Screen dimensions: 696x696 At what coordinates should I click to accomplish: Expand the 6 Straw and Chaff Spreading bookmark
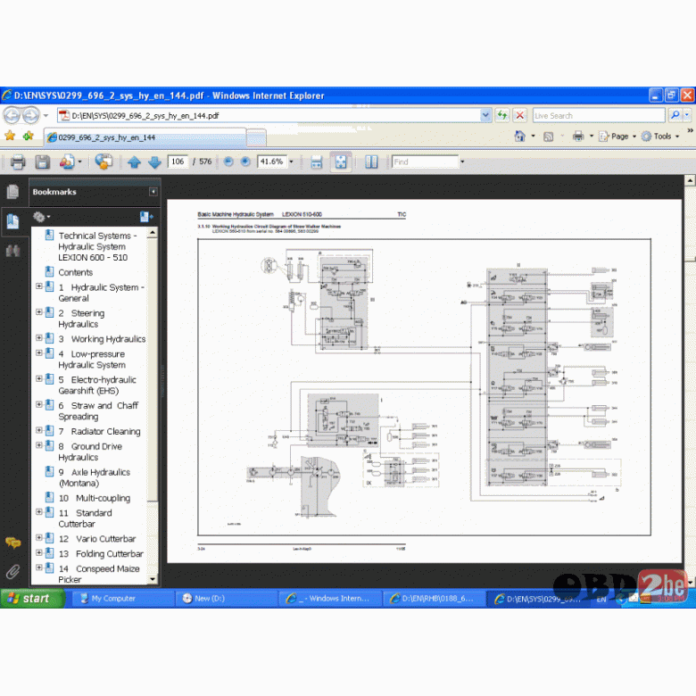(x=39, y=404)
